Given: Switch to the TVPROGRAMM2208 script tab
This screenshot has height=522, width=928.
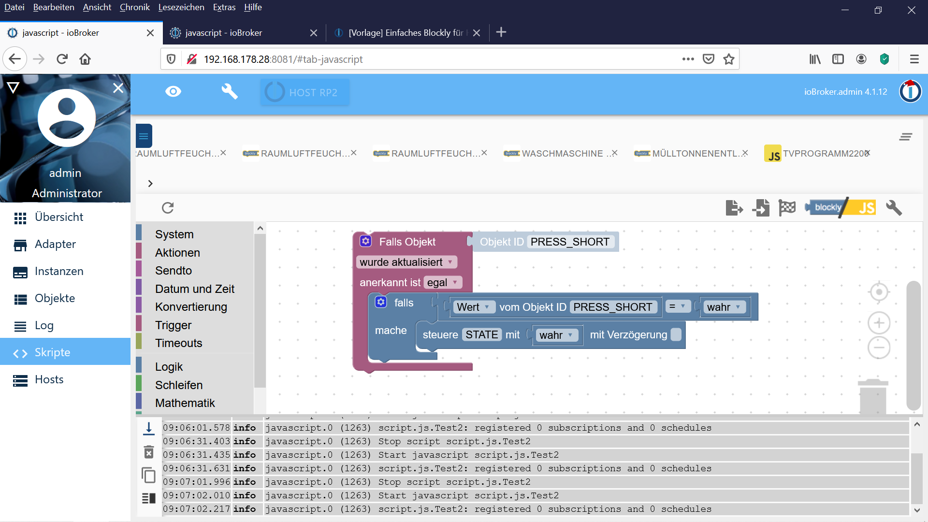Looking at the screenshot, I should coord(817,153).
